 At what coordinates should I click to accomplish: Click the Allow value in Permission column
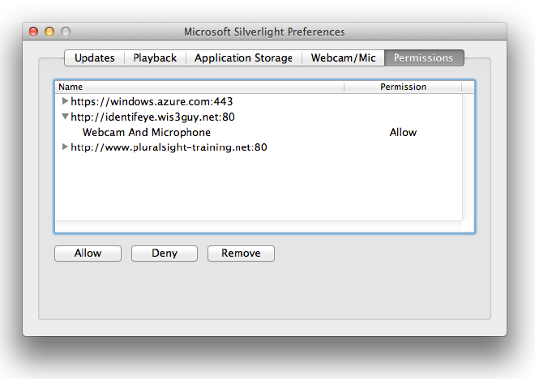pyautogui.click(x=403, y=132)
